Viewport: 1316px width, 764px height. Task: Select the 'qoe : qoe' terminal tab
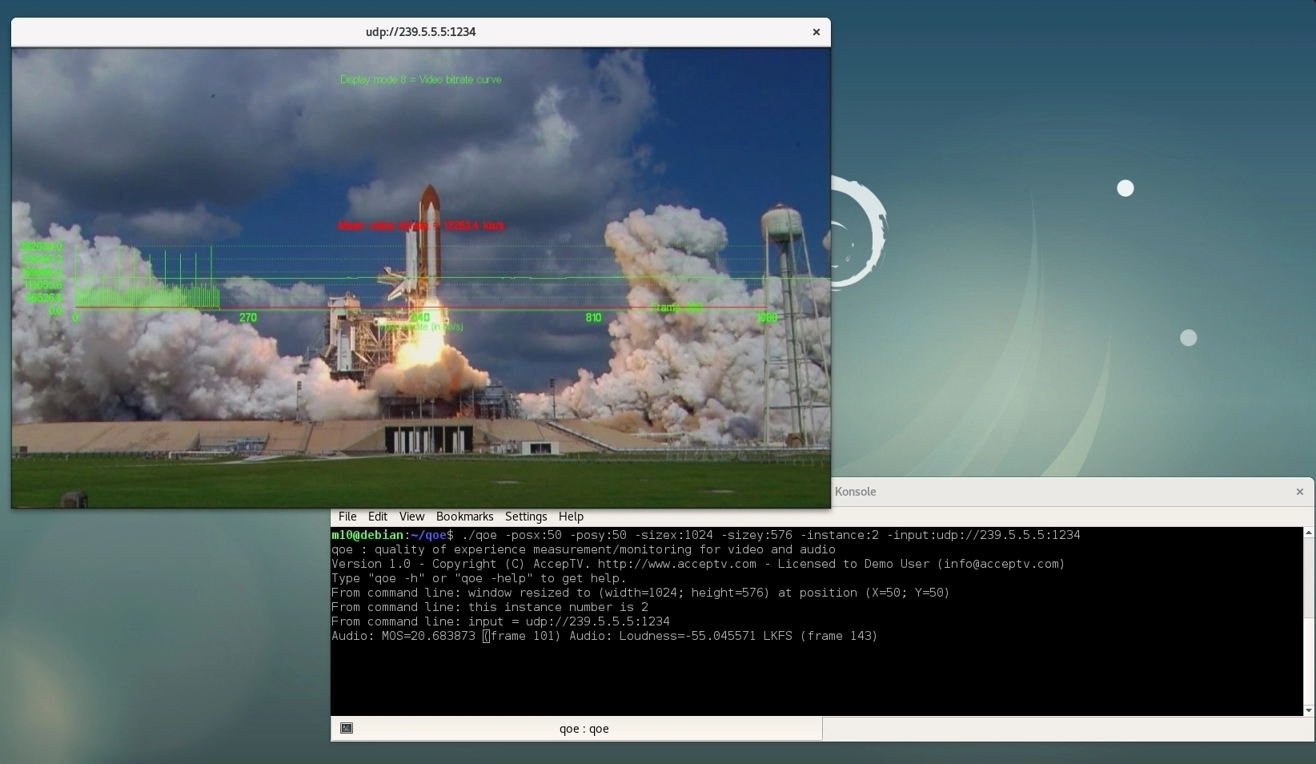(x=576, y=728)
